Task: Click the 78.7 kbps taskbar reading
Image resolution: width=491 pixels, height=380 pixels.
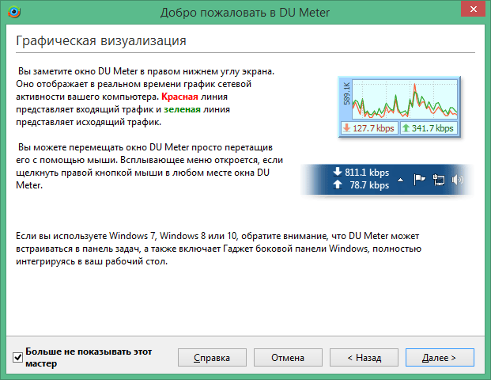Action: click(x=369, y=185)
